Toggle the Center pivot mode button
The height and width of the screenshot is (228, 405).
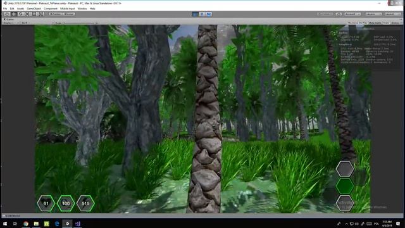55,14
